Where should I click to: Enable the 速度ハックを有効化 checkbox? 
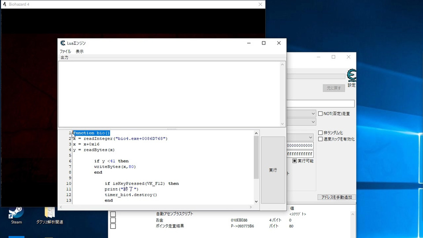320,139
